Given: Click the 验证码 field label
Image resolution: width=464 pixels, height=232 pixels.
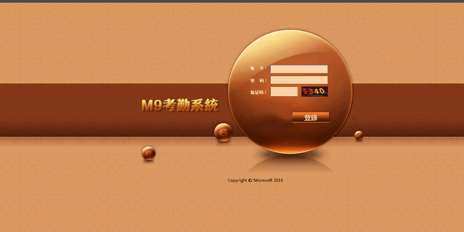Looking at the screenshot, I should click(258, 93).
